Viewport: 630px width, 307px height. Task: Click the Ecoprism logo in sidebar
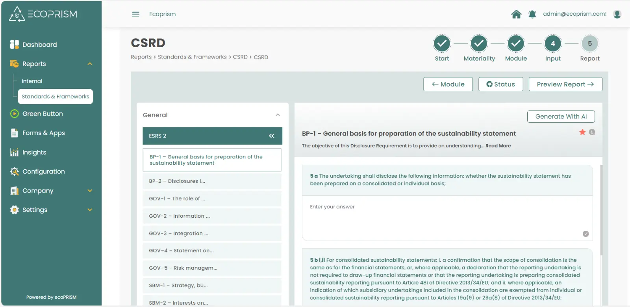click(x=43, y=14)
